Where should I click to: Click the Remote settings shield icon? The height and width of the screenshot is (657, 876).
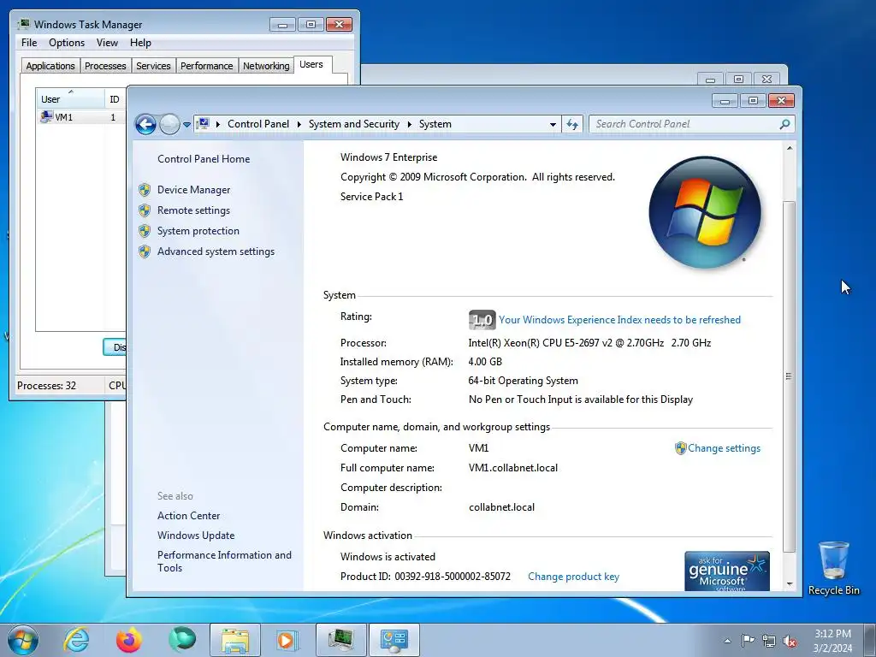[x=145, y=210]
